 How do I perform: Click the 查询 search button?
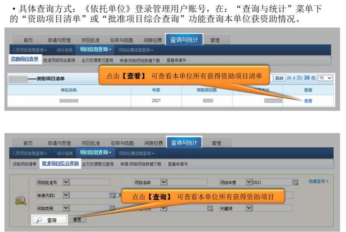click(x=50, y=220)
